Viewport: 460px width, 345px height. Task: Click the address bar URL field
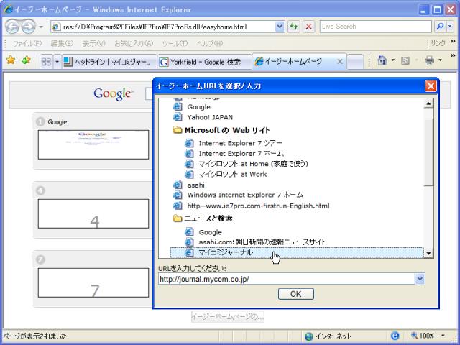[x=163, y=27]
